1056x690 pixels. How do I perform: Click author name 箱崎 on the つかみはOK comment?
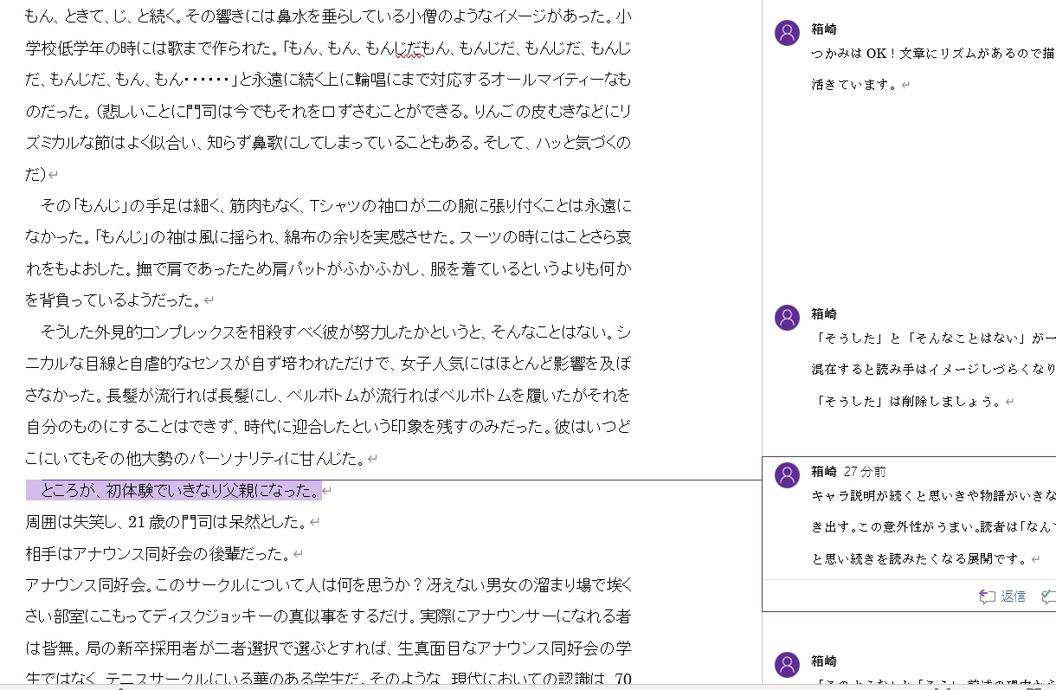(824, 29)
